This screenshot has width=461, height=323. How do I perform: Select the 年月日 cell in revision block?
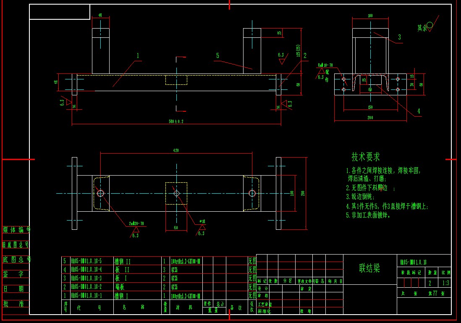335,281
